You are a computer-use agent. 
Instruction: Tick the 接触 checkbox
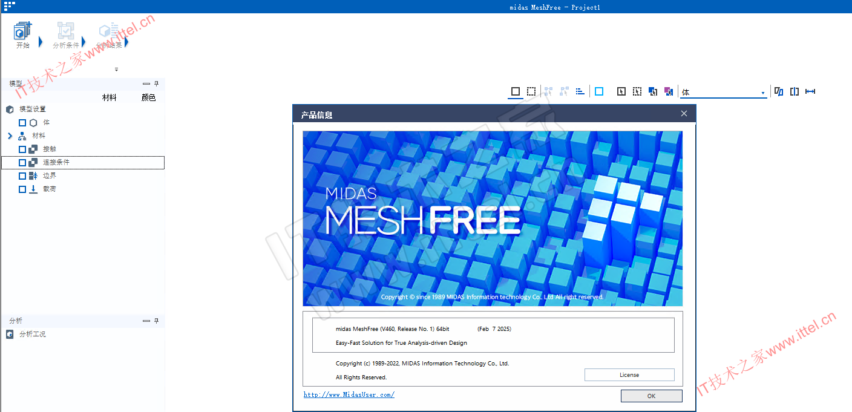(22, 149)
